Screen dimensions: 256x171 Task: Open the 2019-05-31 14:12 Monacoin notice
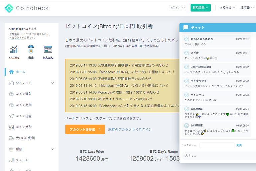[119, 86]
